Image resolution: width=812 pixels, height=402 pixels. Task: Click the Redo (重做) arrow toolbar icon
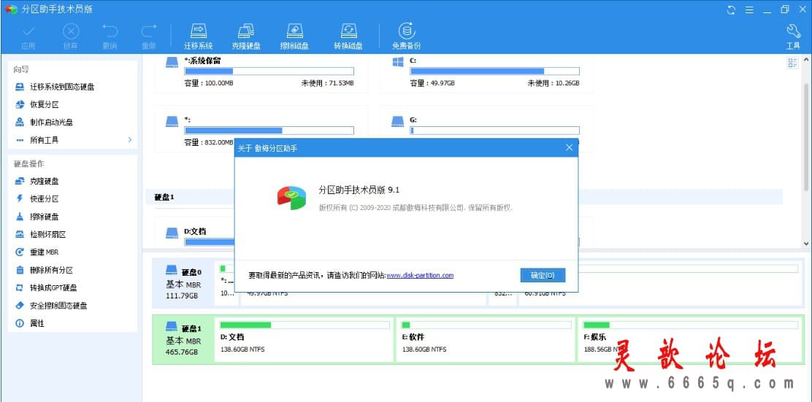click(149, 31)
